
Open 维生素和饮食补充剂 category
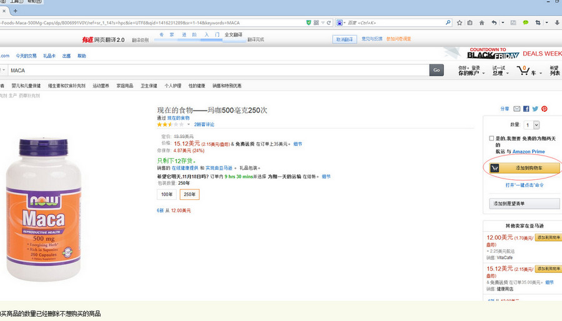click(67, 86)
